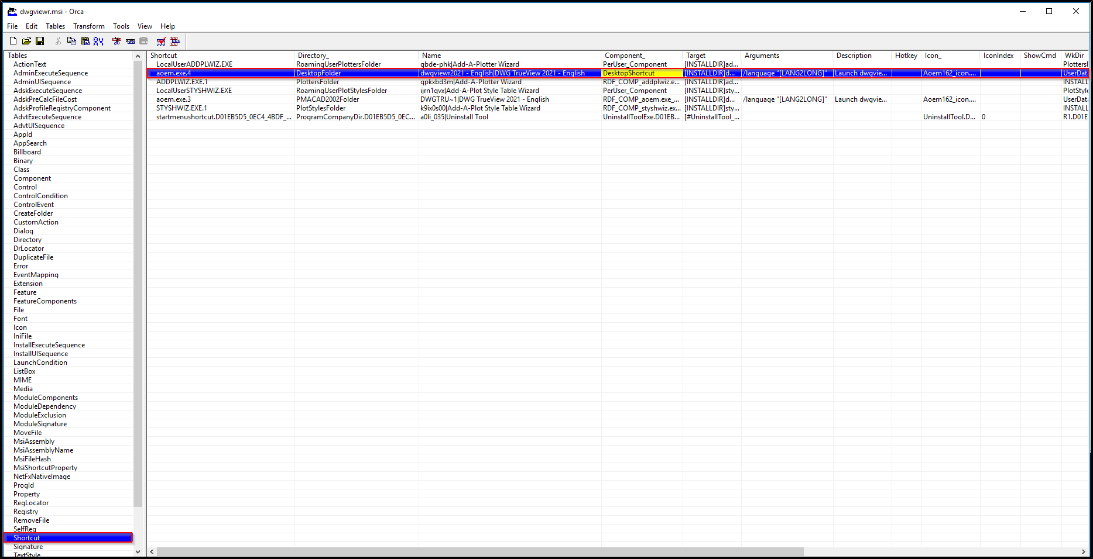
Task: Run validation with the red checkmark icon
Action: pyautogui.click(x=161, y=41)
